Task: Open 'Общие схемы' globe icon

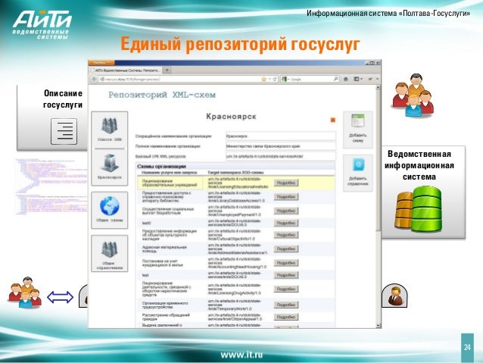Action: point(109,205)
